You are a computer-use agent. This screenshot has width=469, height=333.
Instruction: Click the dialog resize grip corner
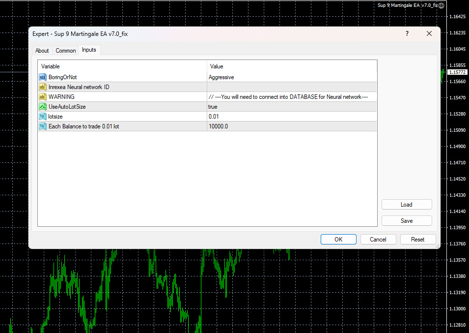coord(438,246)
